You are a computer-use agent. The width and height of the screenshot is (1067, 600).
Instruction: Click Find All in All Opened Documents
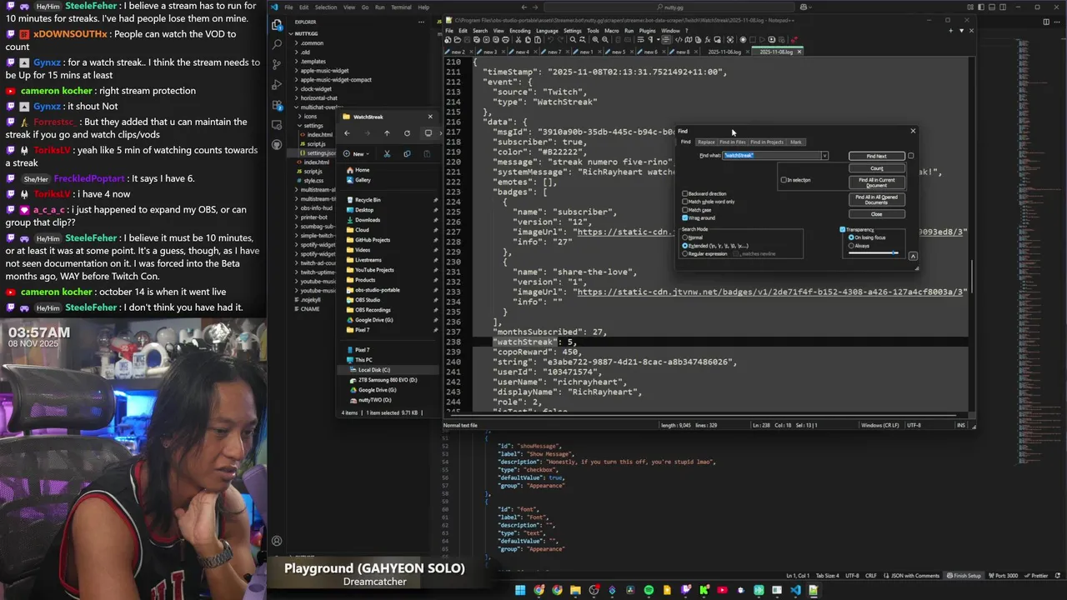(x=877, y=199)
